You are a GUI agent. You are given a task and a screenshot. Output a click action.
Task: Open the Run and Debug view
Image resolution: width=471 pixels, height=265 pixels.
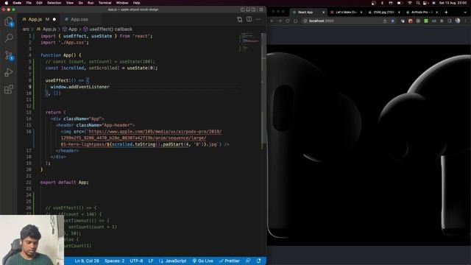[x=9, y=72]
